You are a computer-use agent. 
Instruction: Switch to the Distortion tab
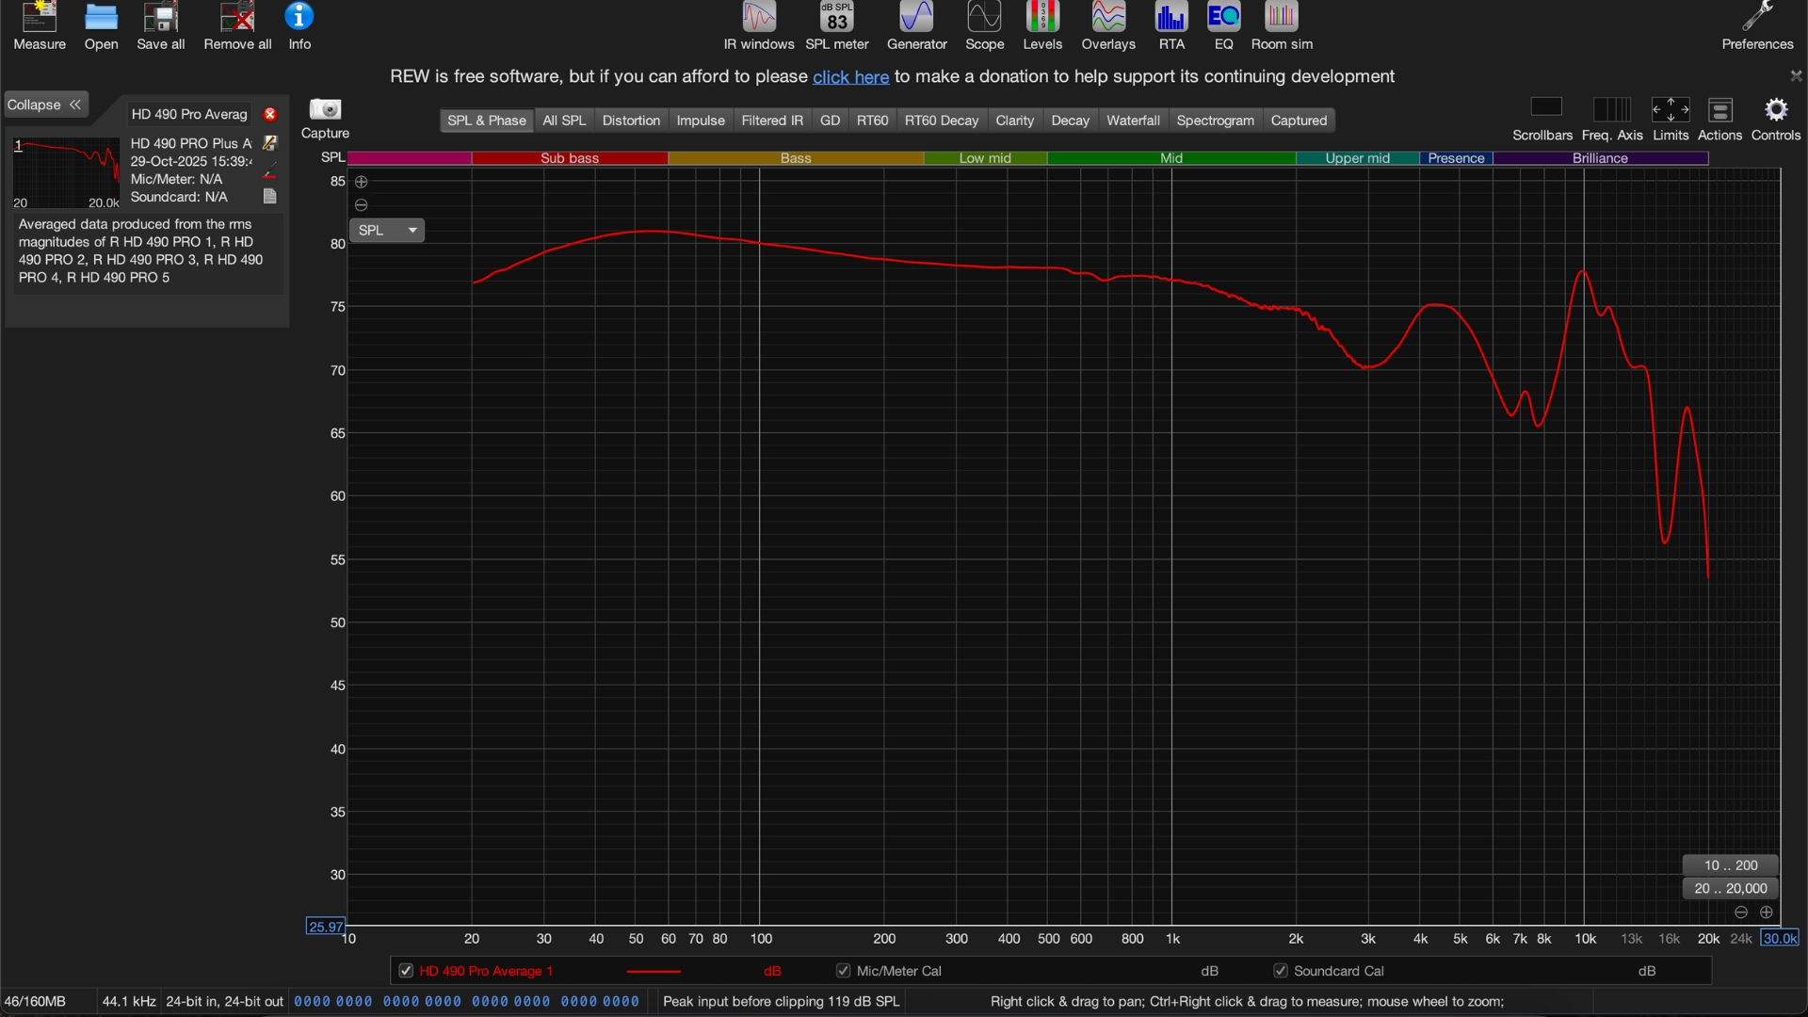click(631, 121)
